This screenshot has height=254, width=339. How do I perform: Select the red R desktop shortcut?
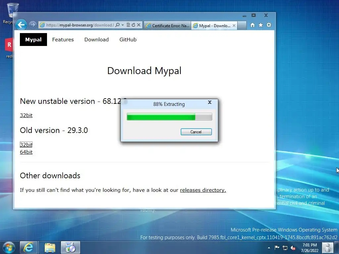9,48
